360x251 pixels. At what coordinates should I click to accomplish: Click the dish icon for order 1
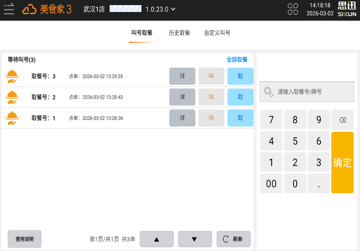[x=12, y=118]
